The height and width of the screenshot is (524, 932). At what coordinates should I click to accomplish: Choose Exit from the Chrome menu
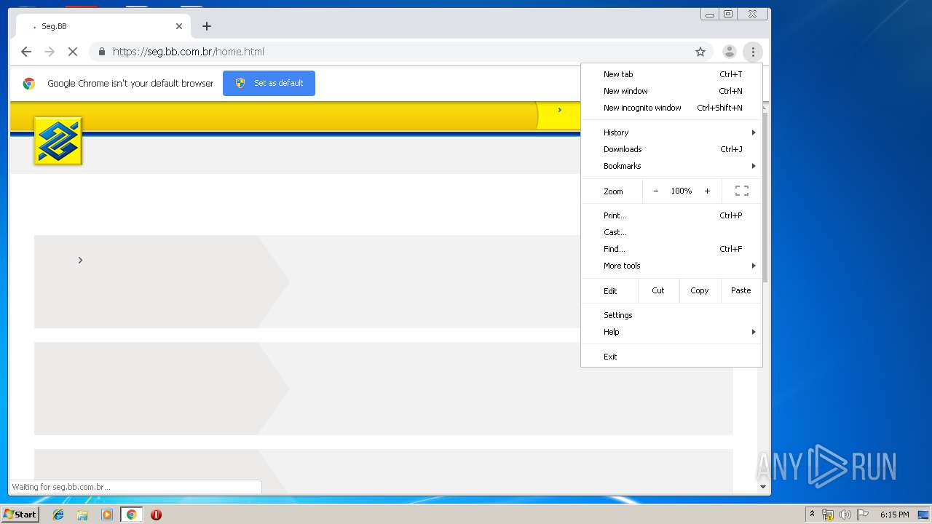[671, 357]
